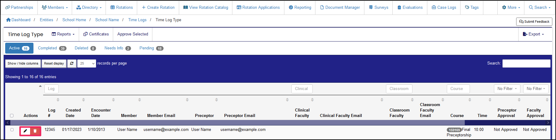Click the sort arrows above Time column
The image size is (556, 140).
tap(490, 100)
